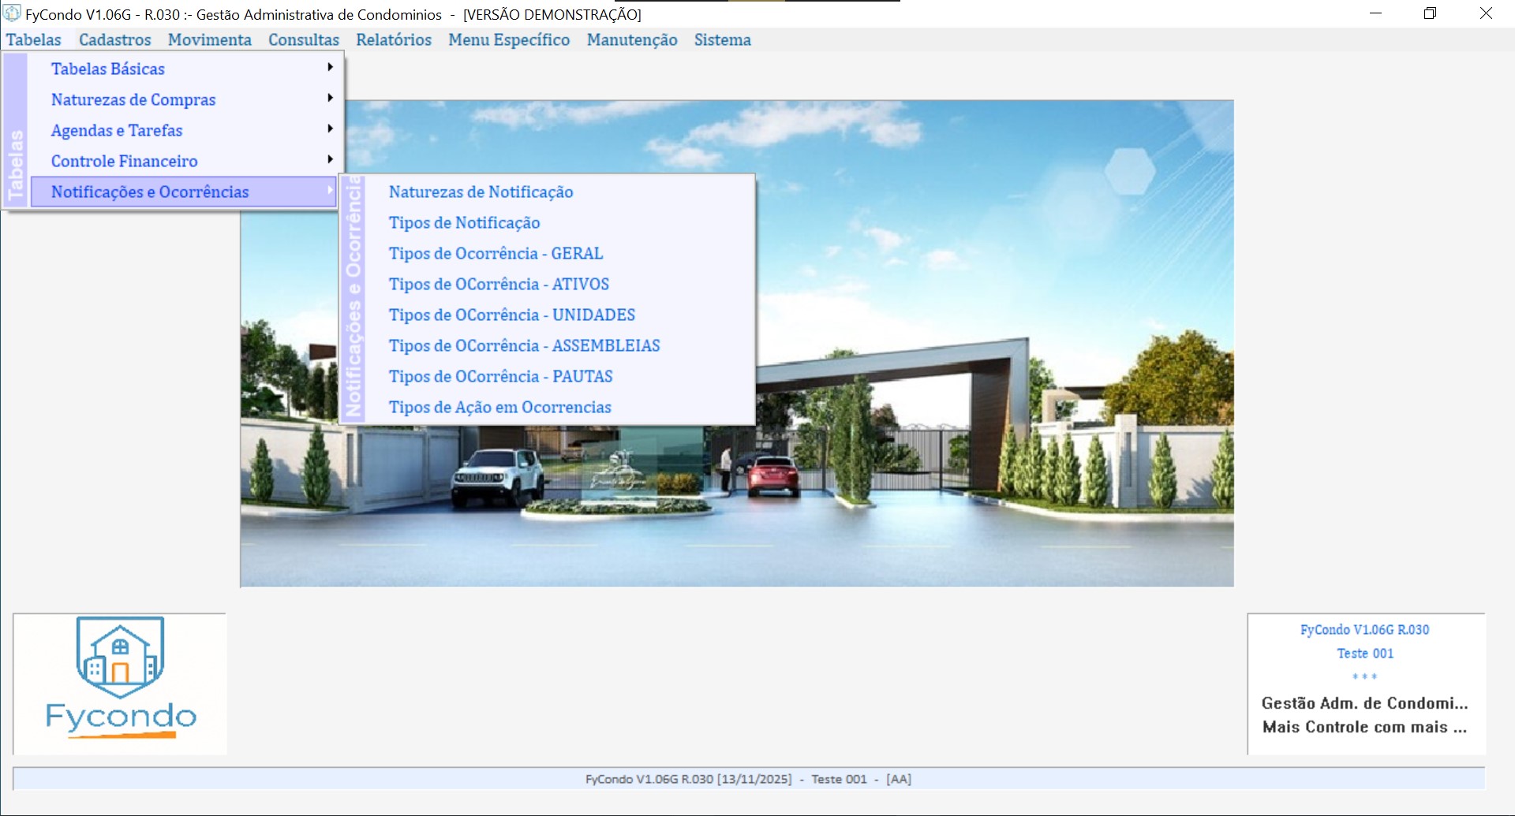Expand the Naturezas de Compras submenu
The width and height of the screenshot is (1515, 816).
(x=133, y=99)
